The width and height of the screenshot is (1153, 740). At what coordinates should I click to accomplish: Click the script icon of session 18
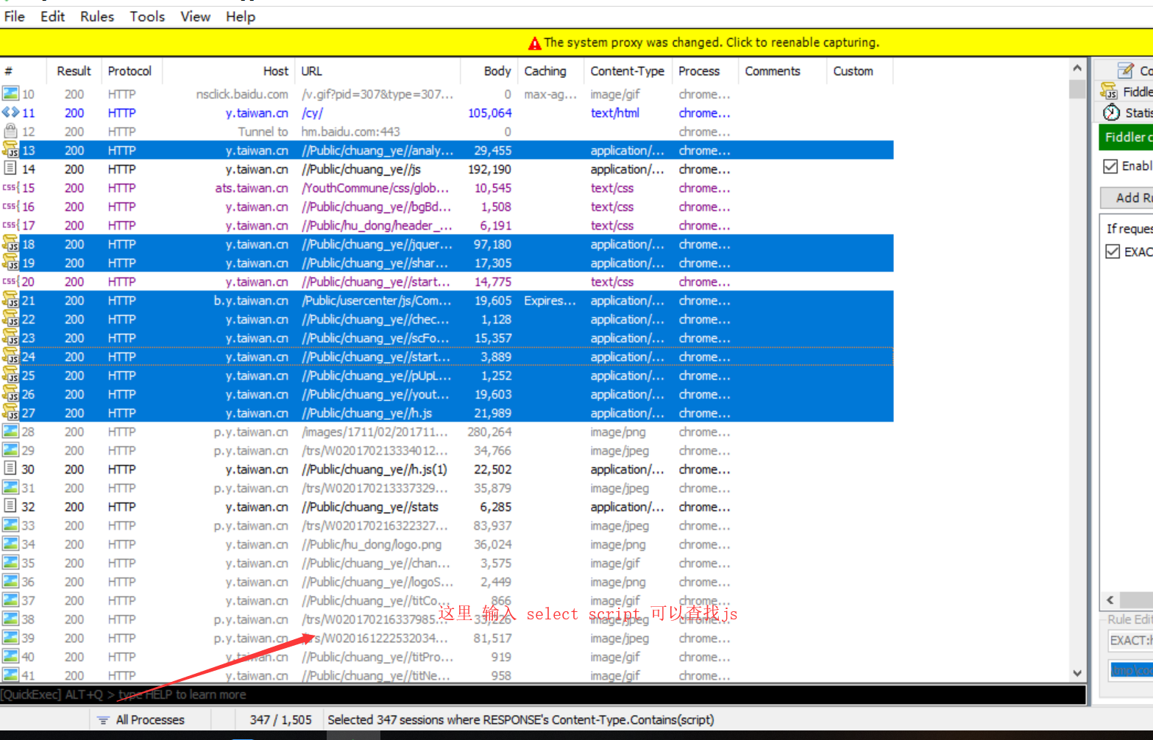(10, 244)
